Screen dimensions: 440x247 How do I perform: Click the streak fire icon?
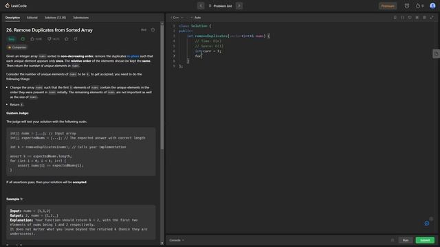click(418, 6)
